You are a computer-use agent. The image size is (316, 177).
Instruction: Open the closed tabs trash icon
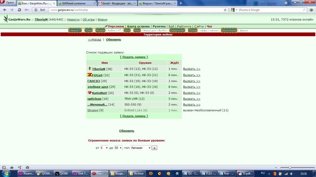click(286, 3)
